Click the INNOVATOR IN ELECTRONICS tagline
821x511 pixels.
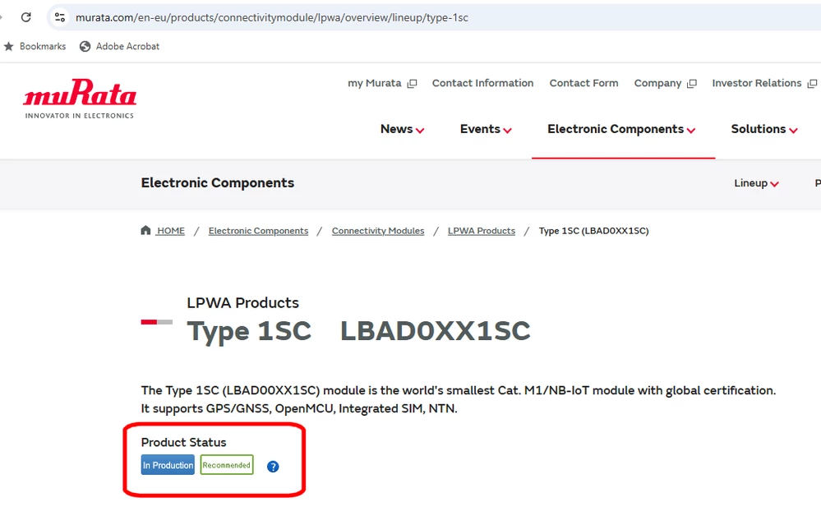tap(80, 116)
